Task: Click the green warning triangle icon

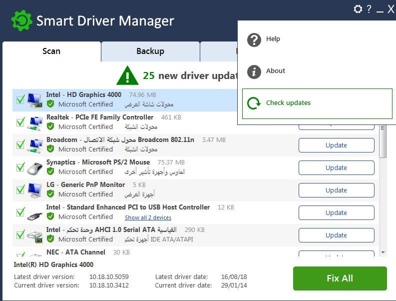Action: (x=127, y=75)
